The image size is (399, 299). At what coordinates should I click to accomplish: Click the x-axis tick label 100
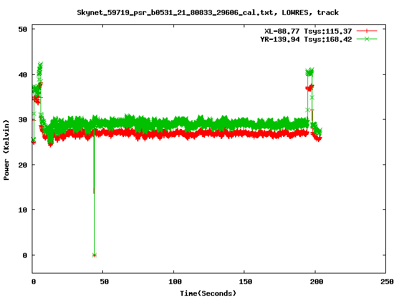[175, 282]
